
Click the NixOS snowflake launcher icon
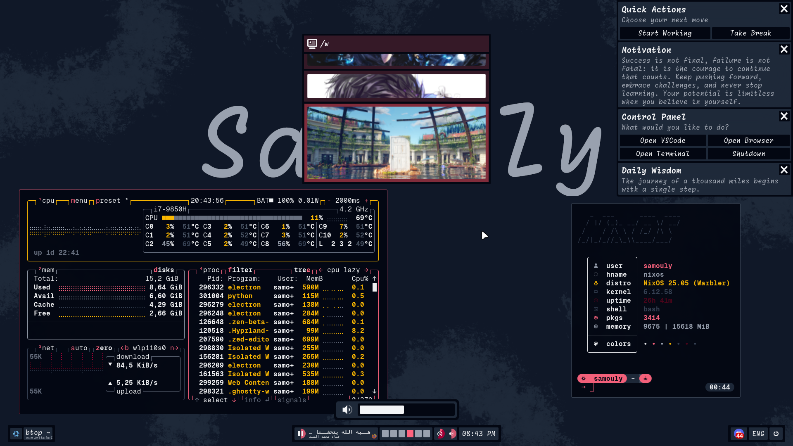coord(16,434)
